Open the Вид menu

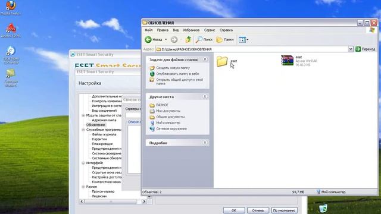click(x=176, y=30)
